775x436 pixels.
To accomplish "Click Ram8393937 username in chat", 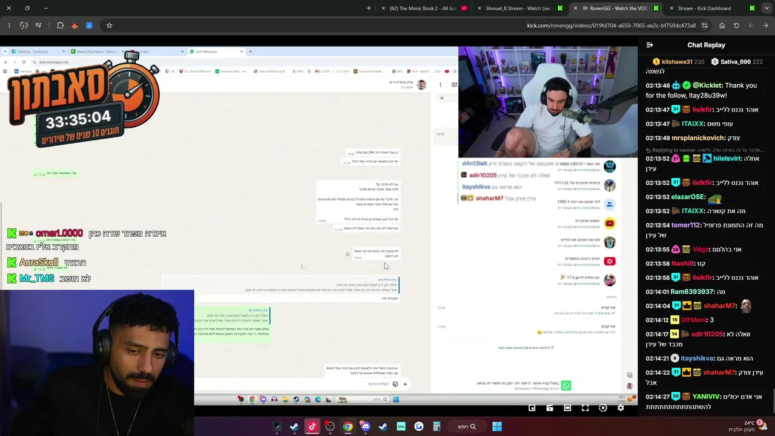I will pos(693,292).
